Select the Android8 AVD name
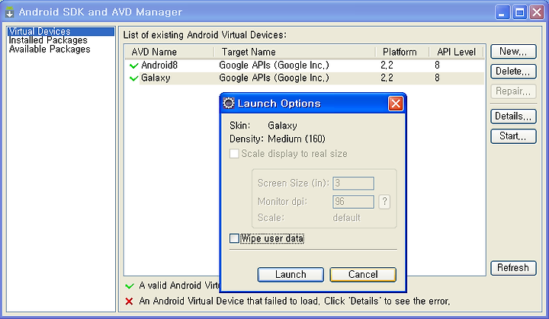Screen dimensions: 549x319 coord(159,65)
